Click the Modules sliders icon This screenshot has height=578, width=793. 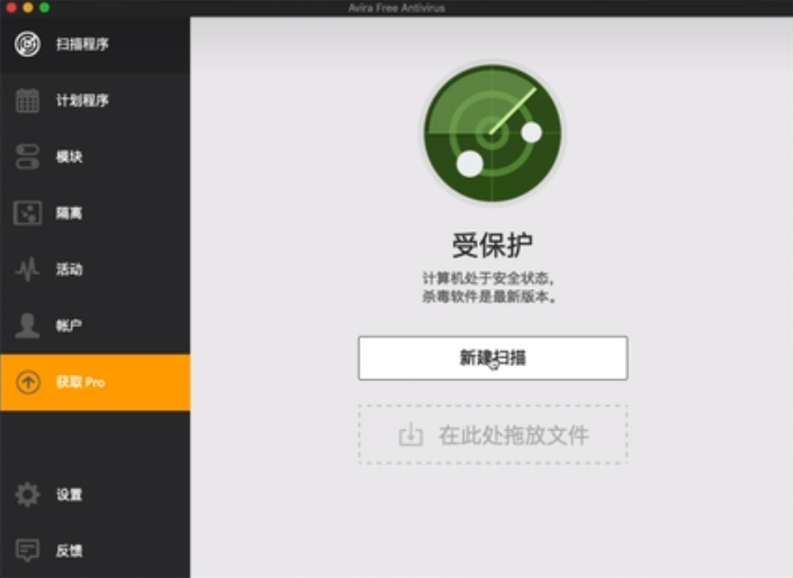pyautogui.click(x=27, y=157)
